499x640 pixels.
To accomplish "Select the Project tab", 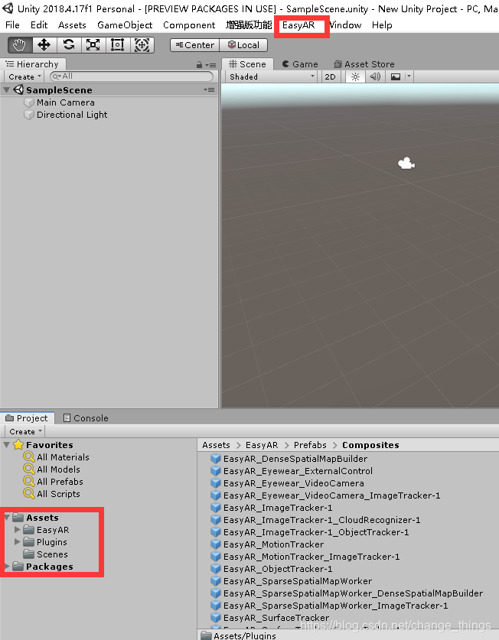I will pyautogui.click(x=27, y=418).
